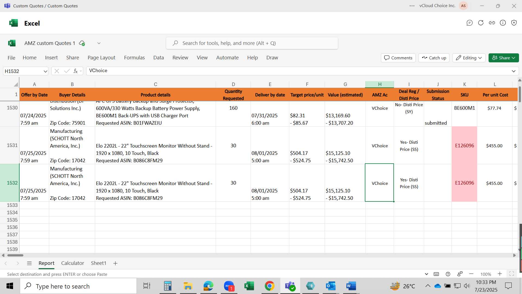Open Outlook from taskbar

click(x=331, y=286)
